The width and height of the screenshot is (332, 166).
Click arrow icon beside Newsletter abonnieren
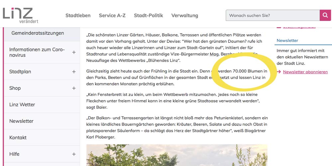pos(278,72)
